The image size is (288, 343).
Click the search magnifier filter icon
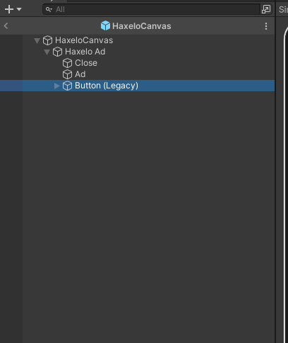pos(49,9)
